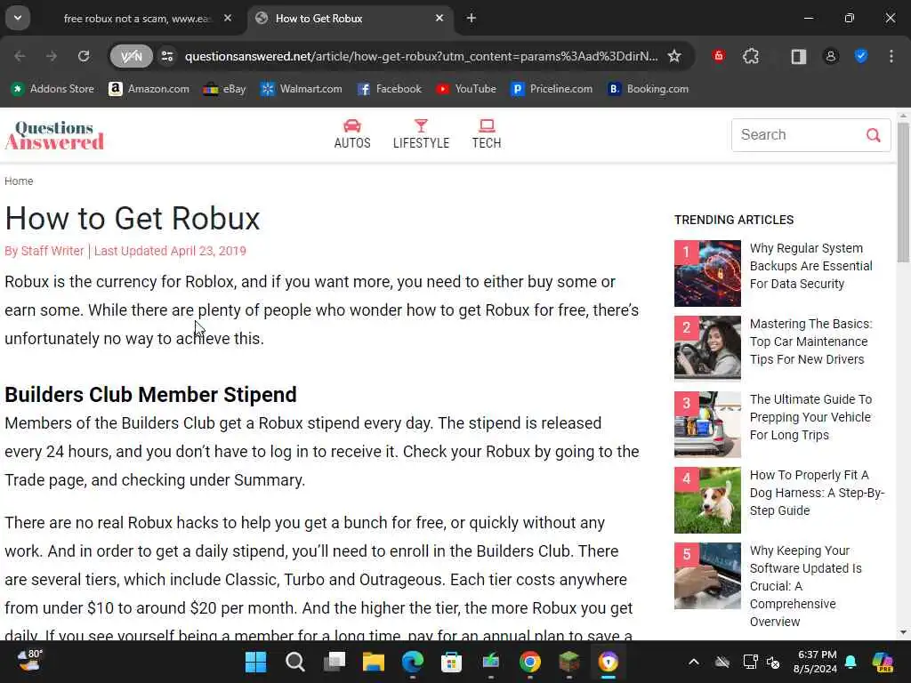
Task: Switch to the 'free robux not a scam' tab
Action: click(x=136, y=19)
